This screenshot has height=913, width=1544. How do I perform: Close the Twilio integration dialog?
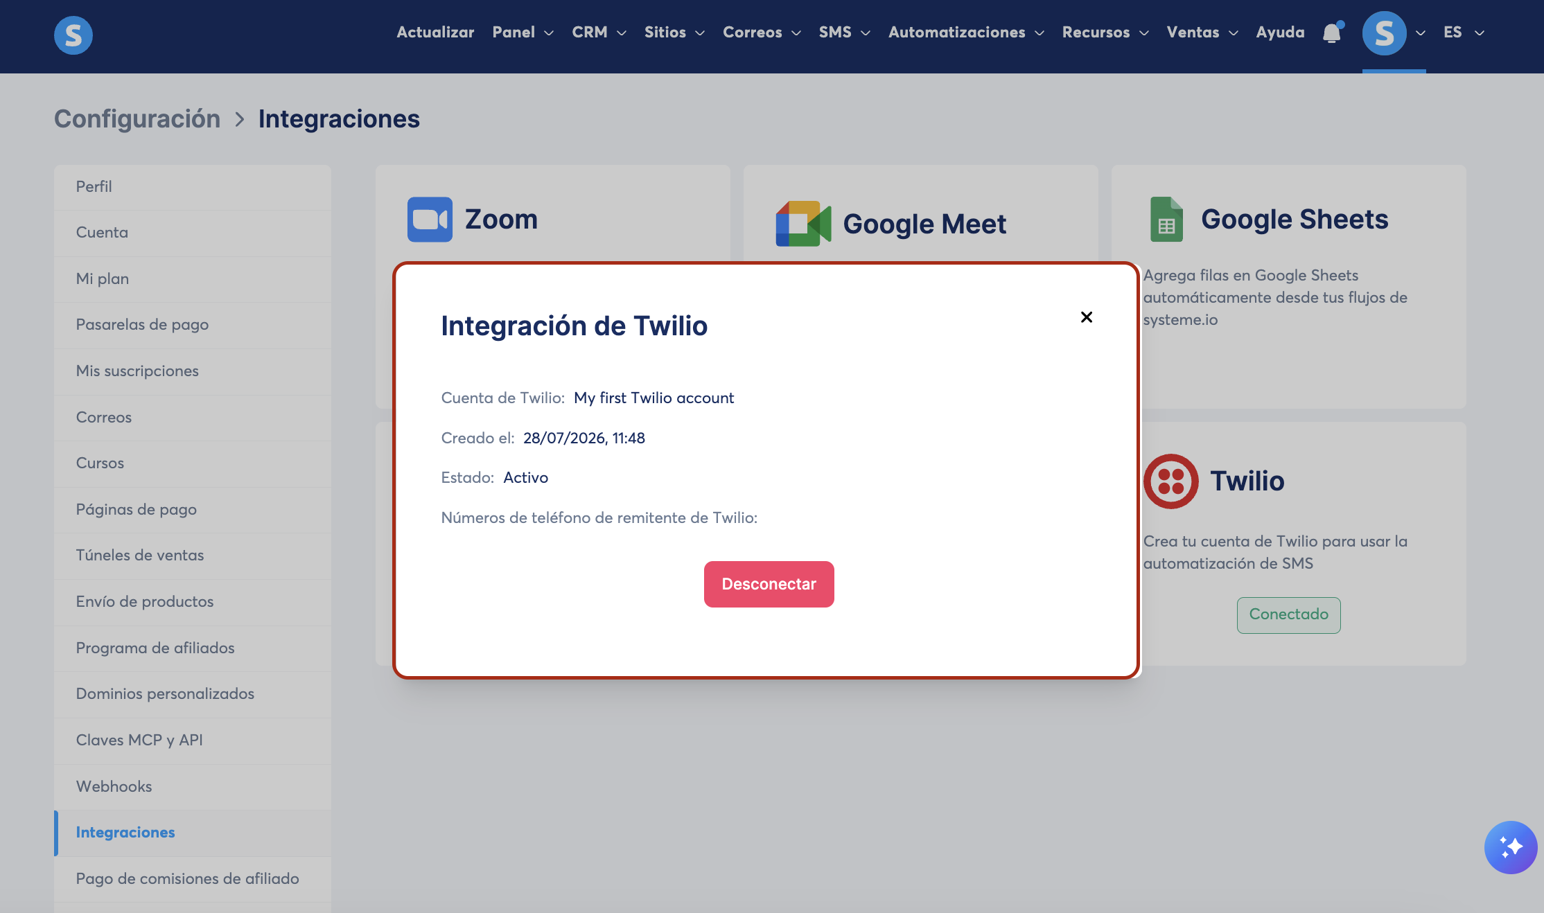tap(1087, 317)
